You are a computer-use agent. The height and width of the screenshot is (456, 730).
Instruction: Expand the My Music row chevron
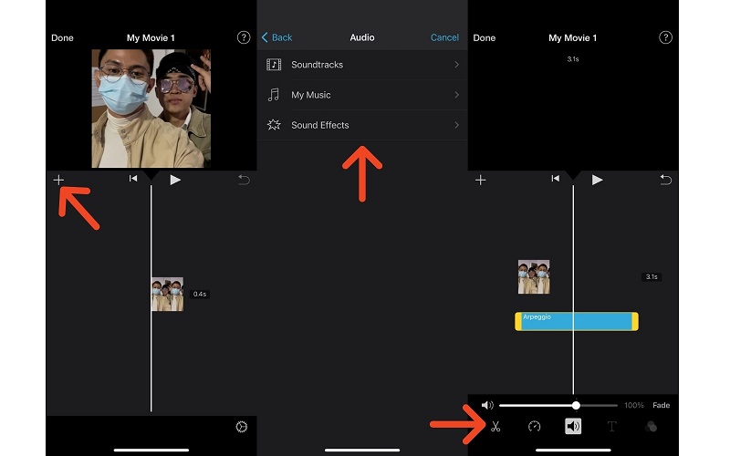(456, 95)
